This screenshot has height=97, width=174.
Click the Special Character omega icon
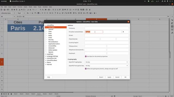[70, 10]
